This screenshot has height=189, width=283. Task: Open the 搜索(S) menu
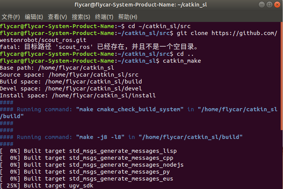[x=81, y=17]
